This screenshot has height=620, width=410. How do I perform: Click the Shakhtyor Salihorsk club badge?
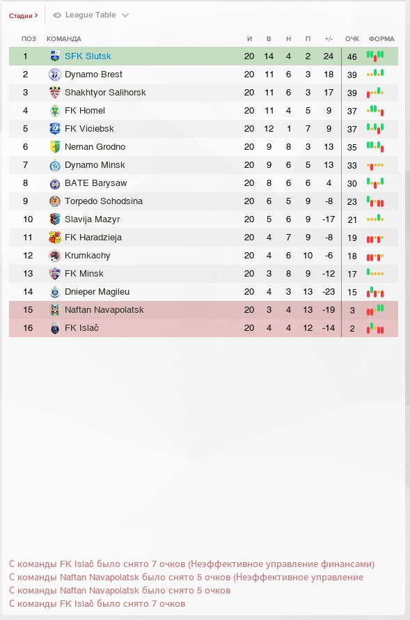55,93
